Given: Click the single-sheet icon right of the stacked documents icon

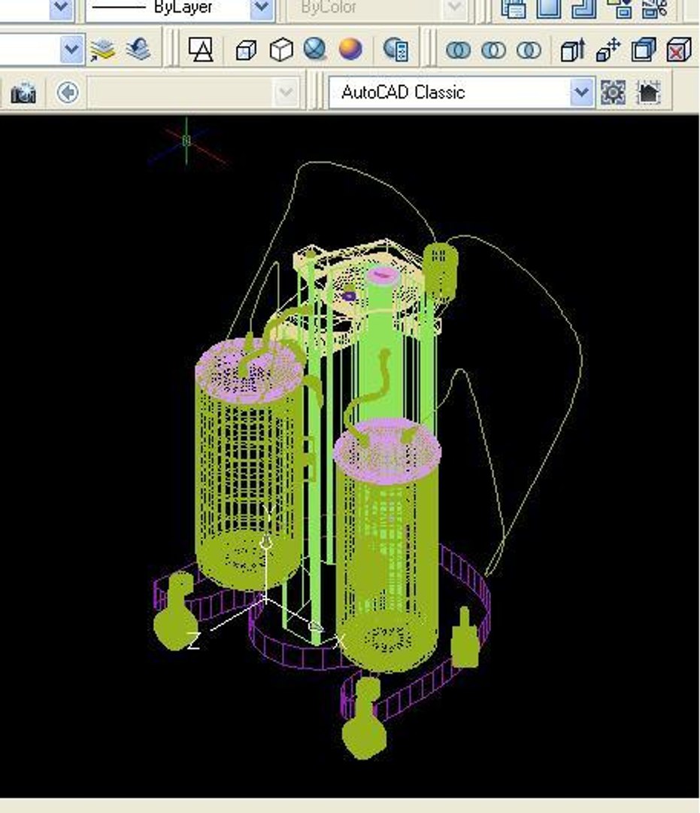Looking at the screenshot, I should tap(549, 8).
